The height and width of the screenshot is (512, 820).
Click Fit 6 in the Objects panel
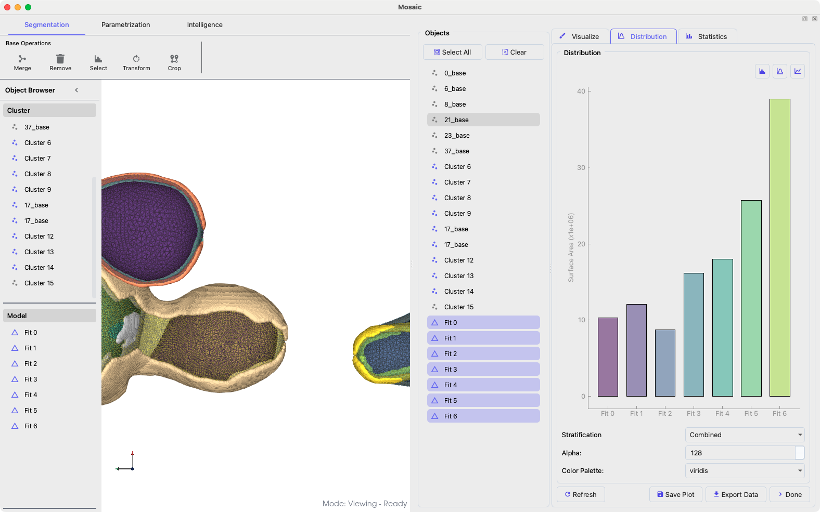pos(483,416)
